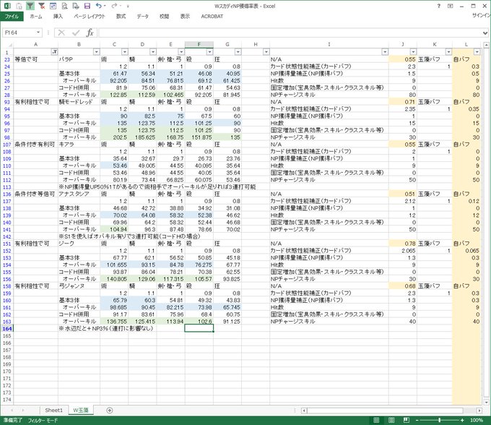491x425 pixels.
Task: Open the ファイル (File) tab
Action: pyautogui.click(x=12, y=17)
